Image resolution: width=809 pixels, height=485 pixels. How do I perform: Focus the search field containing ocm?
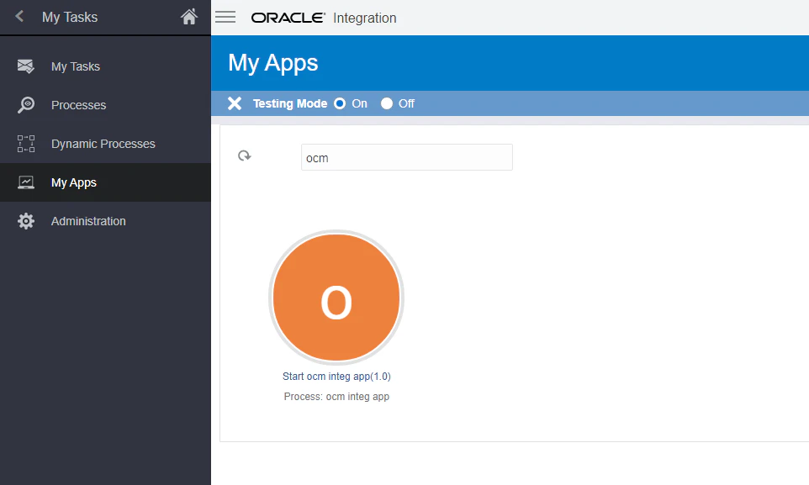(x=406, y=157)
